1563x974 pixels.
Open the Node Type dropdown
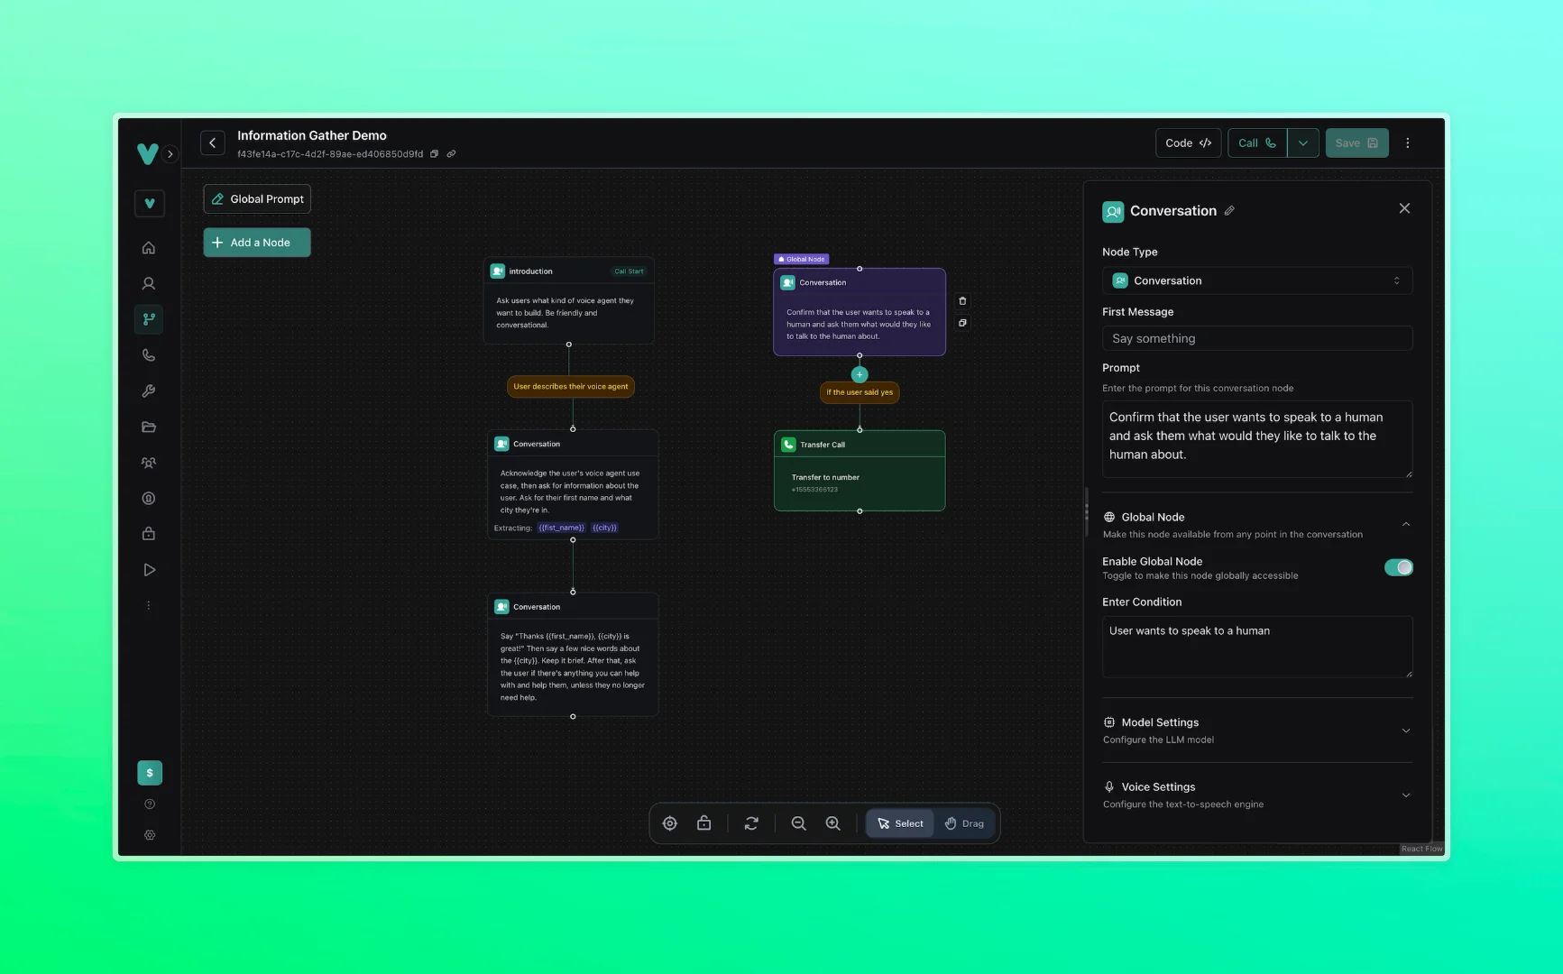[x=1256, y=280]
